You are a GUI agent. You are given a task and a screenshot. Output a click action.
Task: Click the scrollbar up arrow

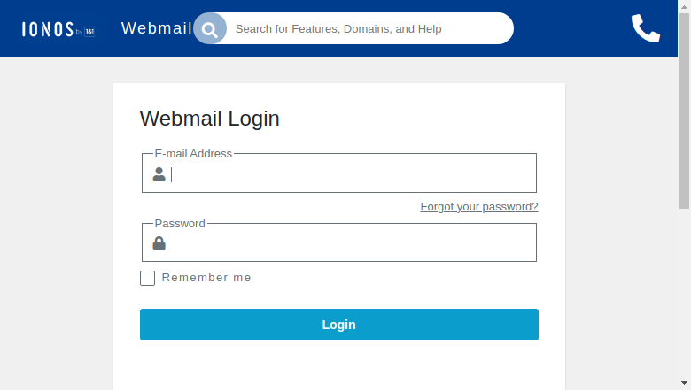click(x=685, y=6)
